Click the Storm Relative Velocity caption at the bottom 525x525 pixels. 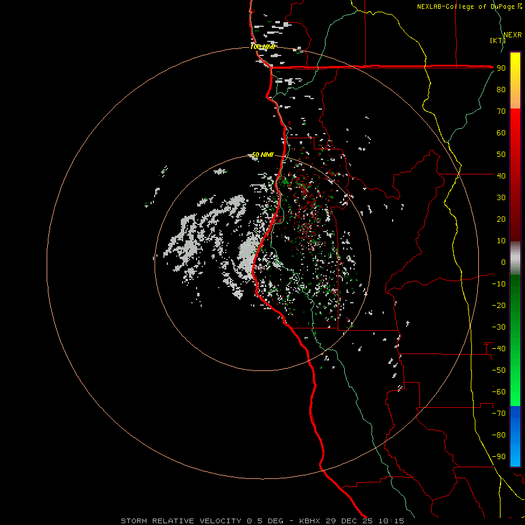(x=262, y=521)
